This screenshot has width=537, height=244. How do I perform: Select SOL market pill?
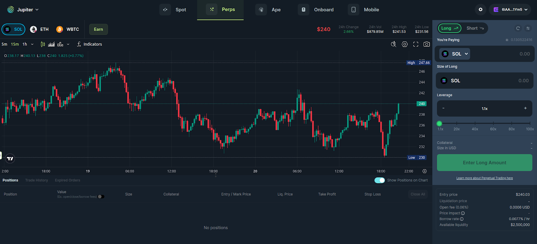13,30
